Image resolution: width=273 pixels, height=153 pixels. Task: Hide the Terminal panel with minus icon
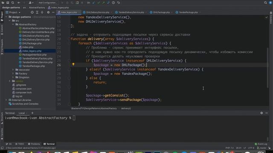coord(267,113)
